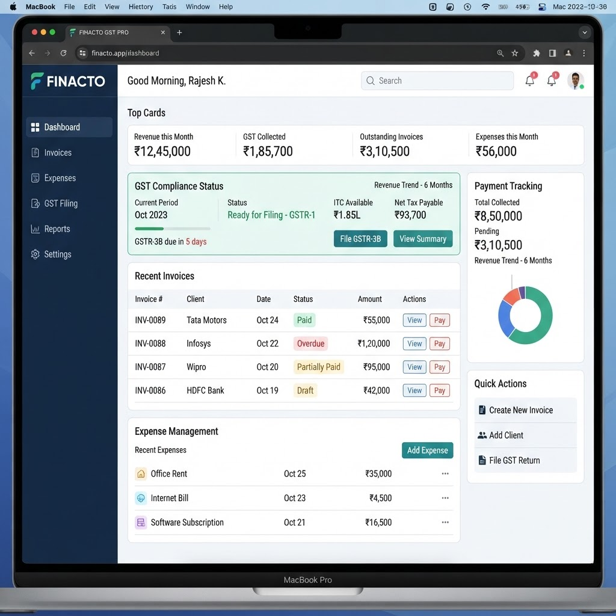Toggle the browser side panel icon

tap(552, 53)
